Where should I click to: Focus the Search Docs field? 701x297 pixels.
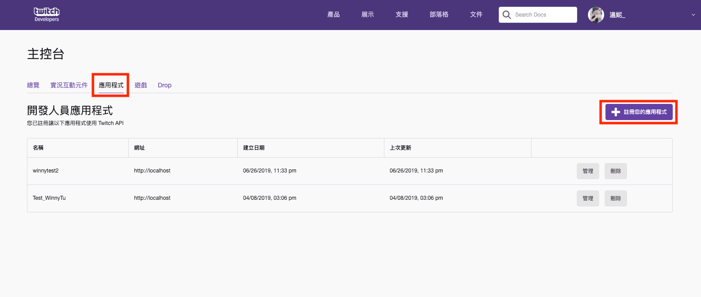(538, 15)
